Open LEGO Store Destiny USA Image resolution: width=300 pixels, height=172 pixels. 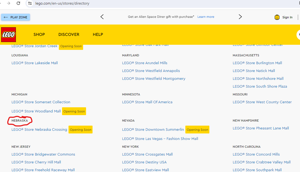tap(144, 162)
